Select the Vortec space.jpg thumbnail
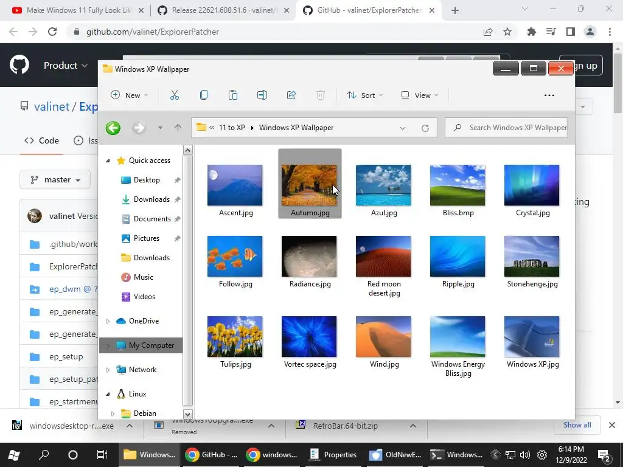The image size is (623, 467). pyautogui.click(x=309, y=336)
